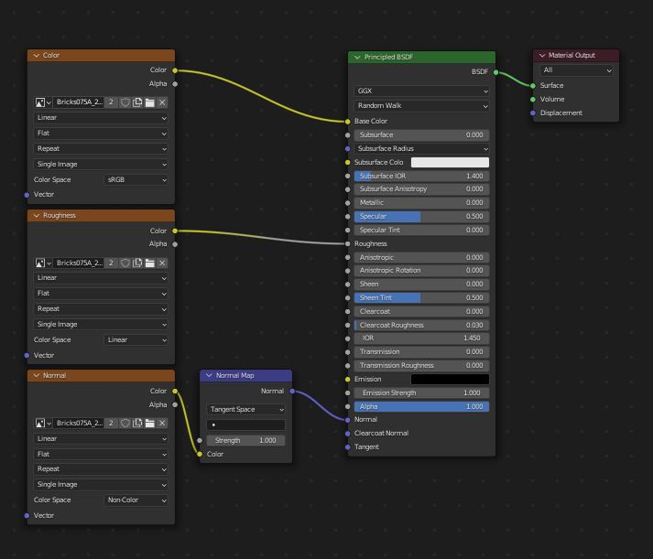
Task: Open Random Walk subsurface method dropdown
Action: (x=421, y=106)
